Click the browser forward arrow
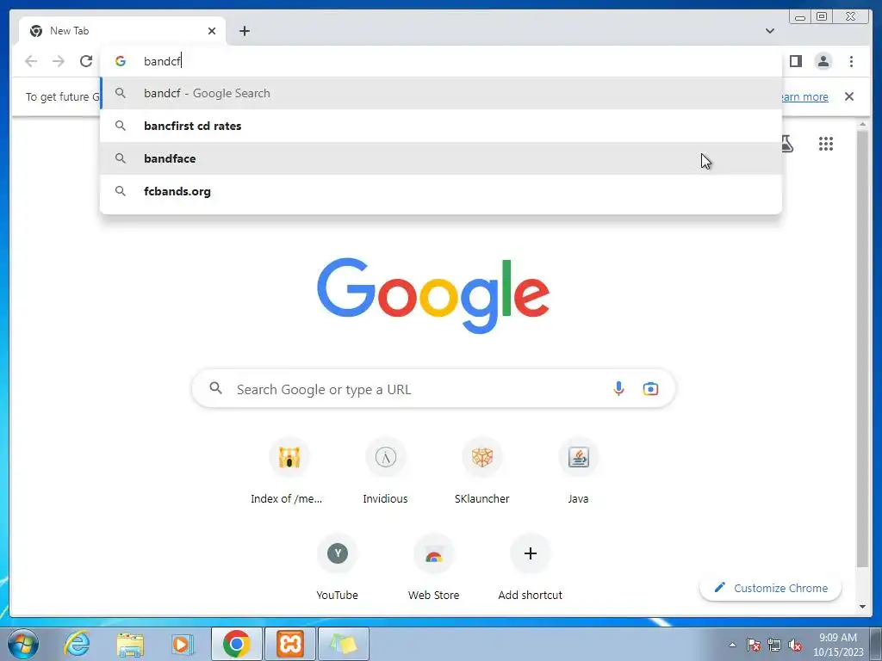The width and height of the screenshot is (882, 661). click(x=59, y=61)
